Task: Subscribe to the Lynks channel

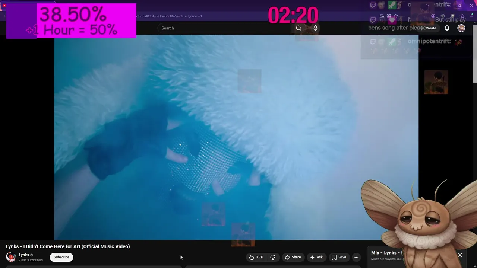Action: pos(61,257)
